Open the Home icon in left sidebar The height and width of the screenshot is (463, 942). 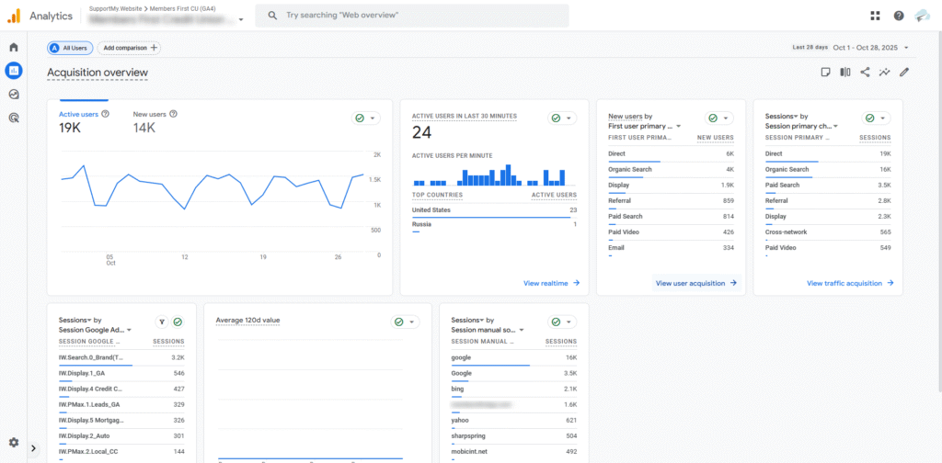coord(14,47)
